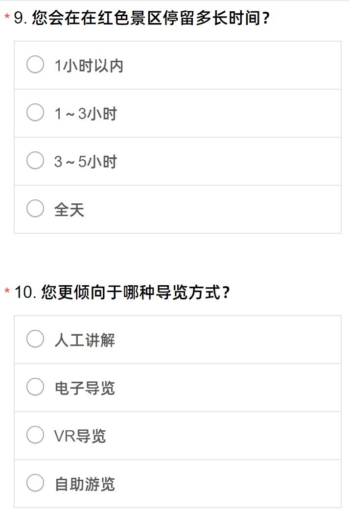Click the 3～5小时 option text
Screen dimensions: 349x516
[x=86, y=162]
